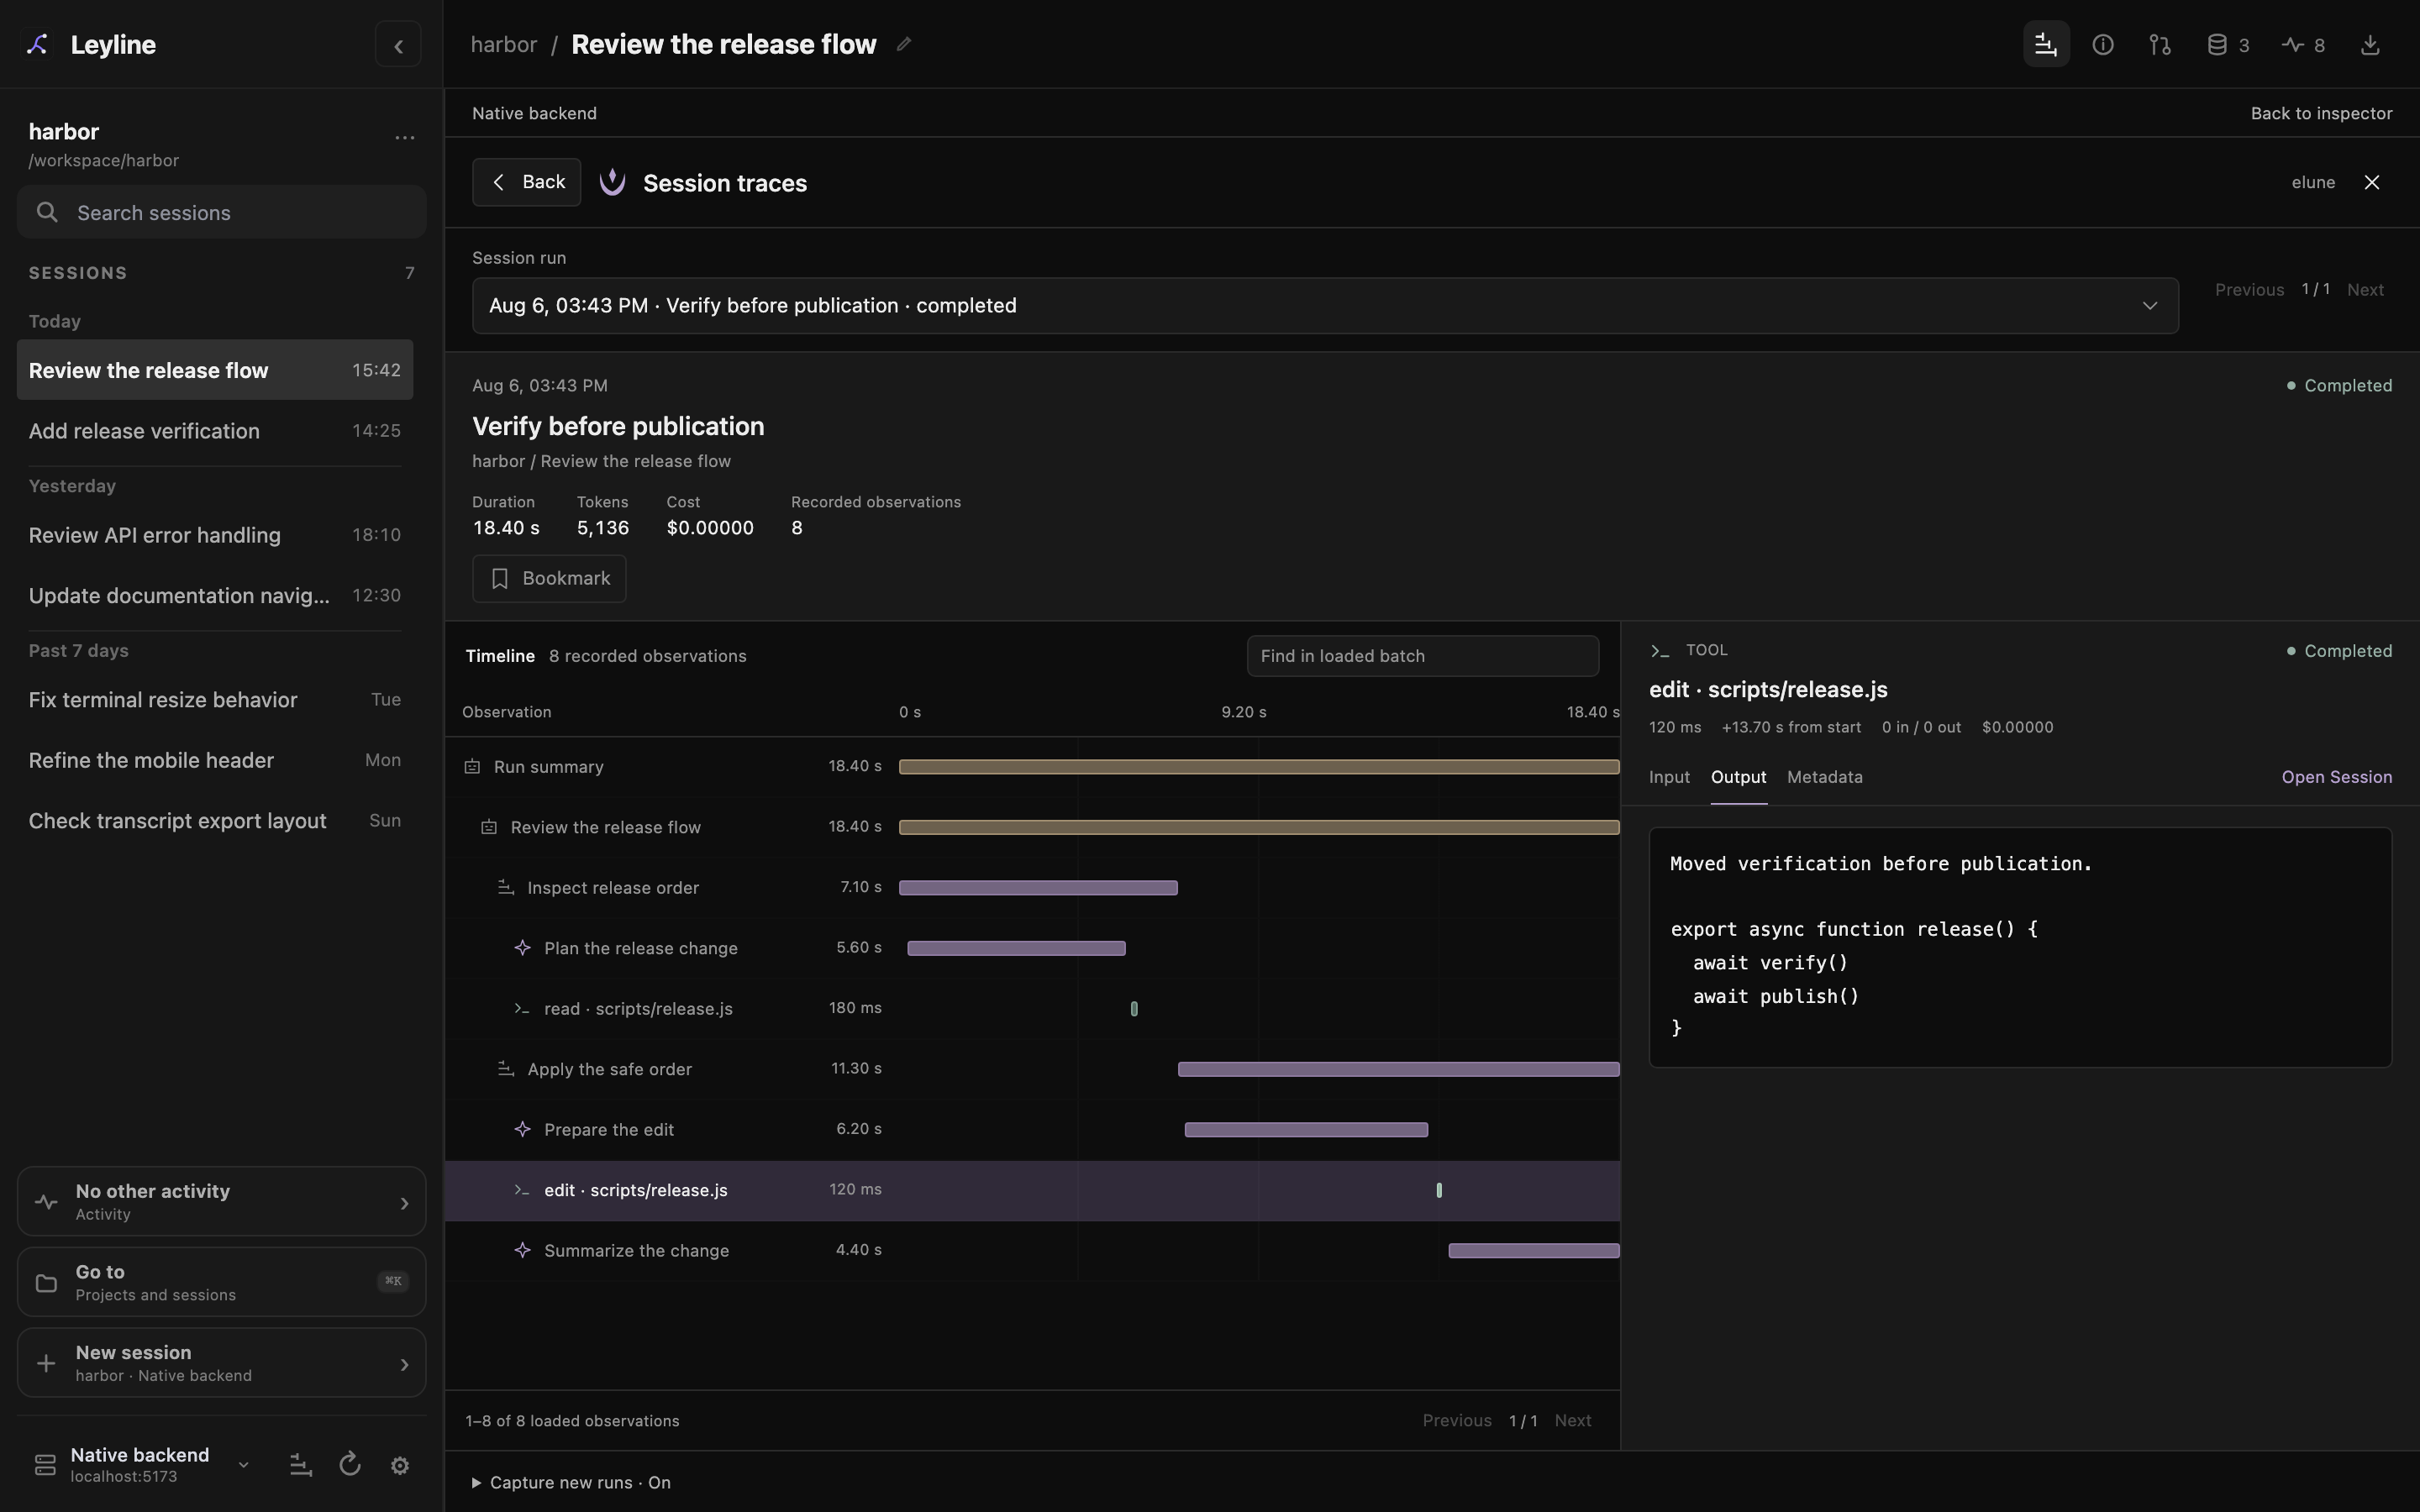This screenshot has height=1512, width=2420.
Task: Switch to the Metadata tab
Action: 1824,777
